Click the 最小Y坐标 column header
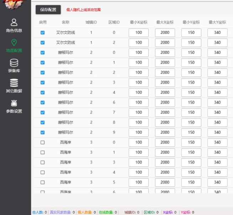Screen dimensions: 233x215 (x=191, y=22)
